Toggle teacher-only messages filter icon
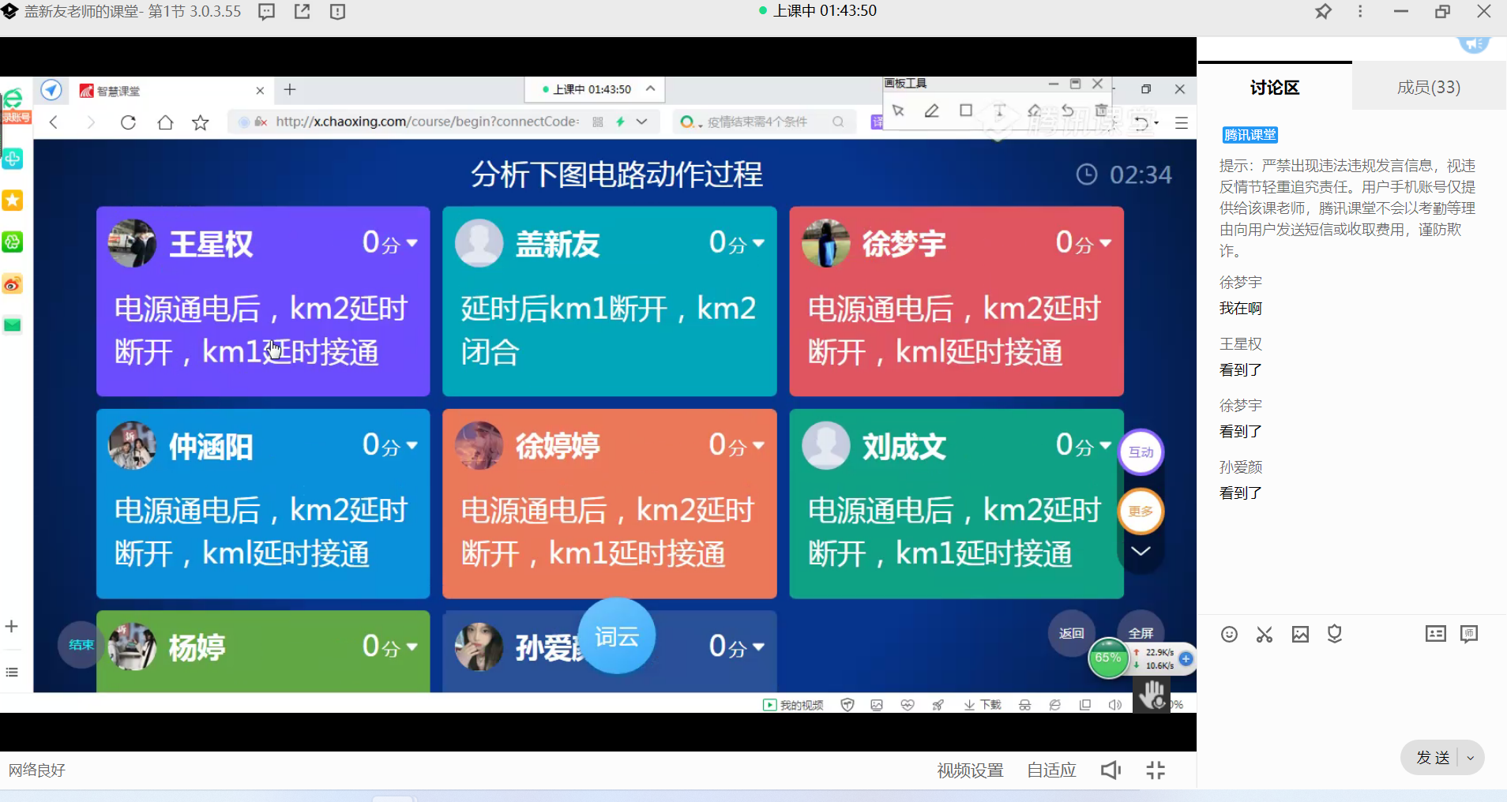Screen dimensions: 1507x802 [x=1435, y=634]
